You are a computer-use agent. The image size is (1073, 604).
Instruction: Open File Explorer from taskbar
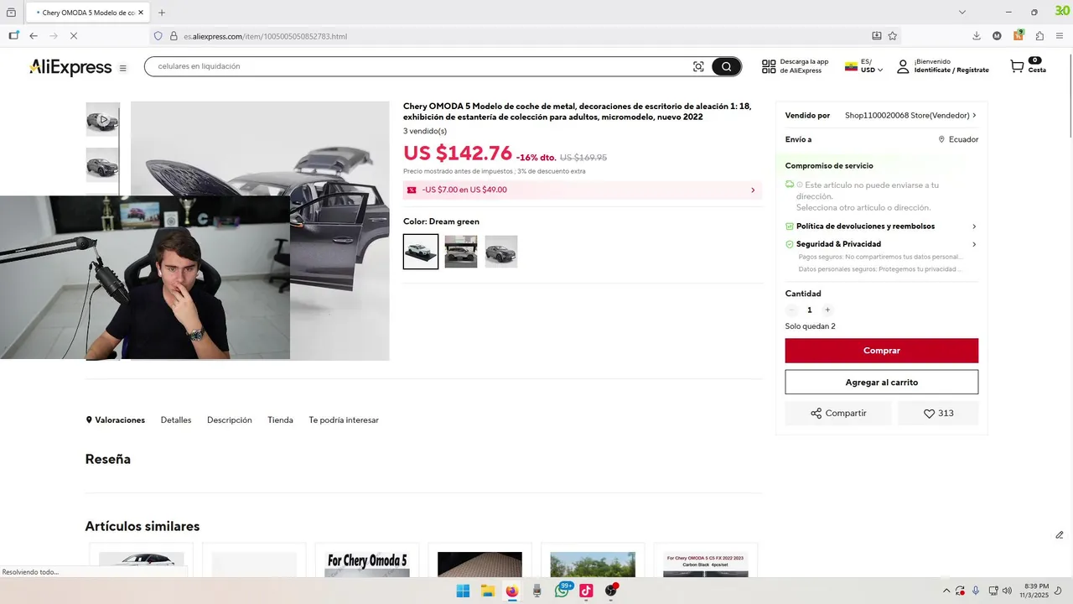click(488, 591)
